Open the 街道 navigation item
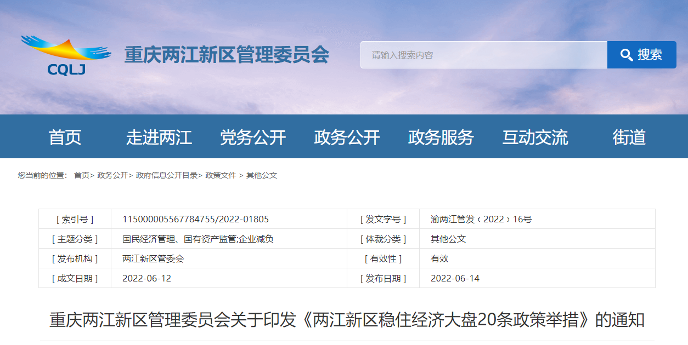Viewport: 688px width, 345px height. coord(629,137)
